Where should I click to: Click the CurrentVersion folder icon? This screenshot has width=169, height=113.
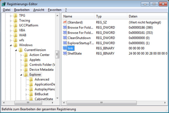pyautogui.click(x=21, y=50)
